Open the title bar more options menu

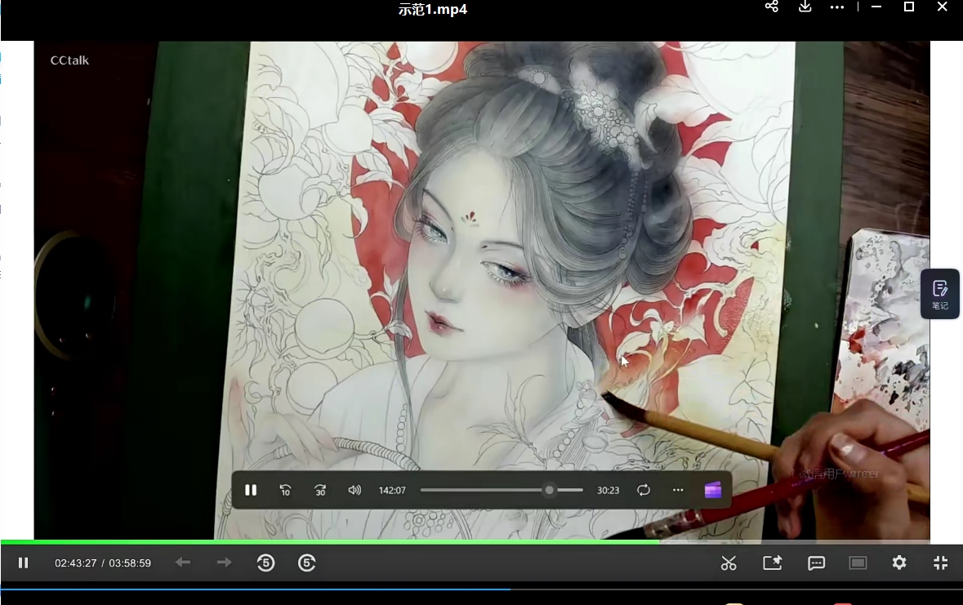click(837, 7)
